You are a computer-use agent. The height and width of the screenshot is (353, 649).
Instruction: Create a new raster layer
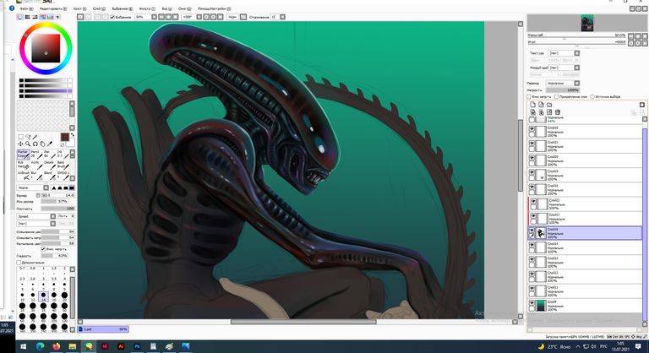click(533, 105)
